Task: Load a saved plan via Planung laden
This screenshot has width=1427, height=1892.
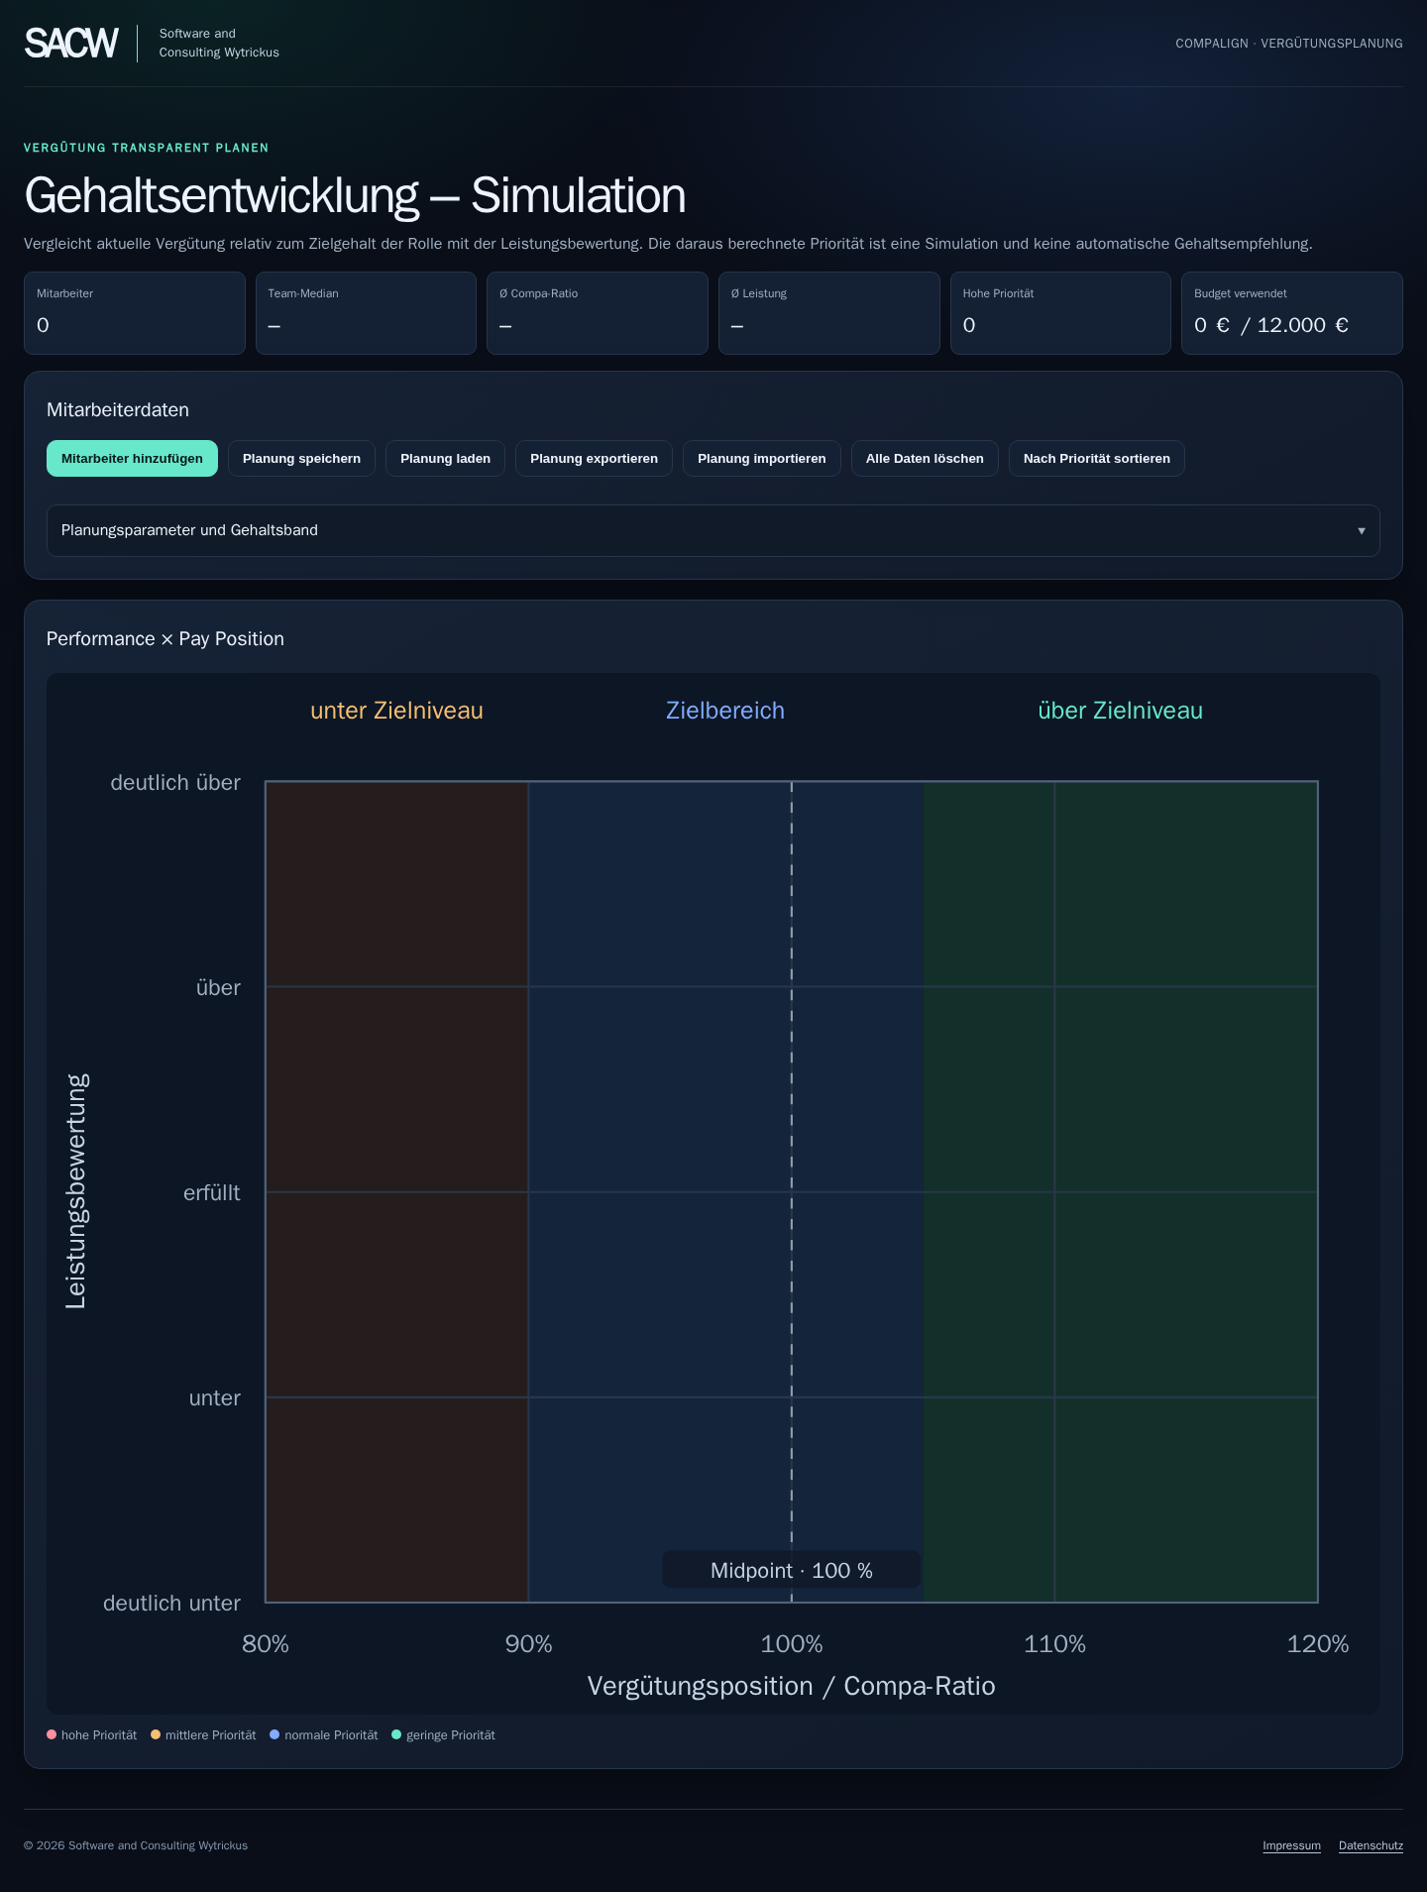Action: point(445,458)
